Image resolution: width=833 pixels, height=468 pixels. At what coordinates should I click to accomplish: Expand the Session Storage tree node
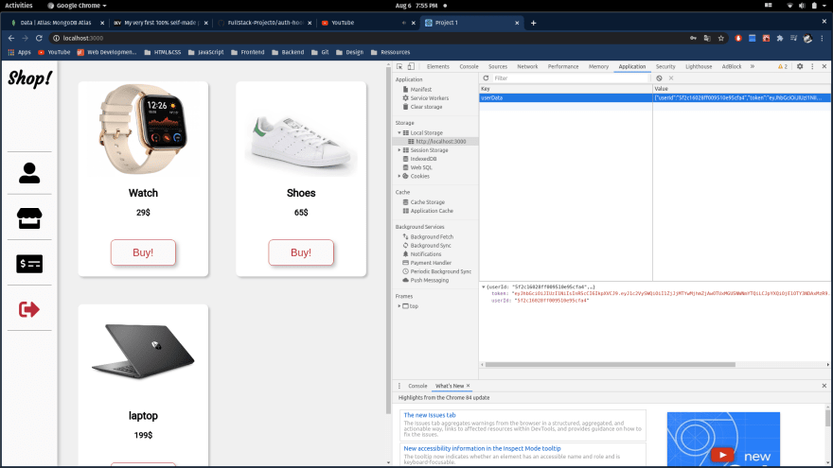pos(399,150)
